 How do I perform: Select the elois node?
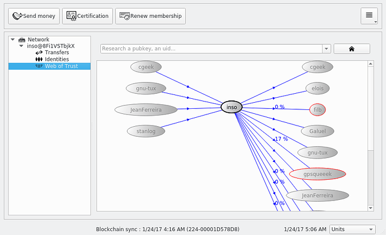(x=318, y=88)
